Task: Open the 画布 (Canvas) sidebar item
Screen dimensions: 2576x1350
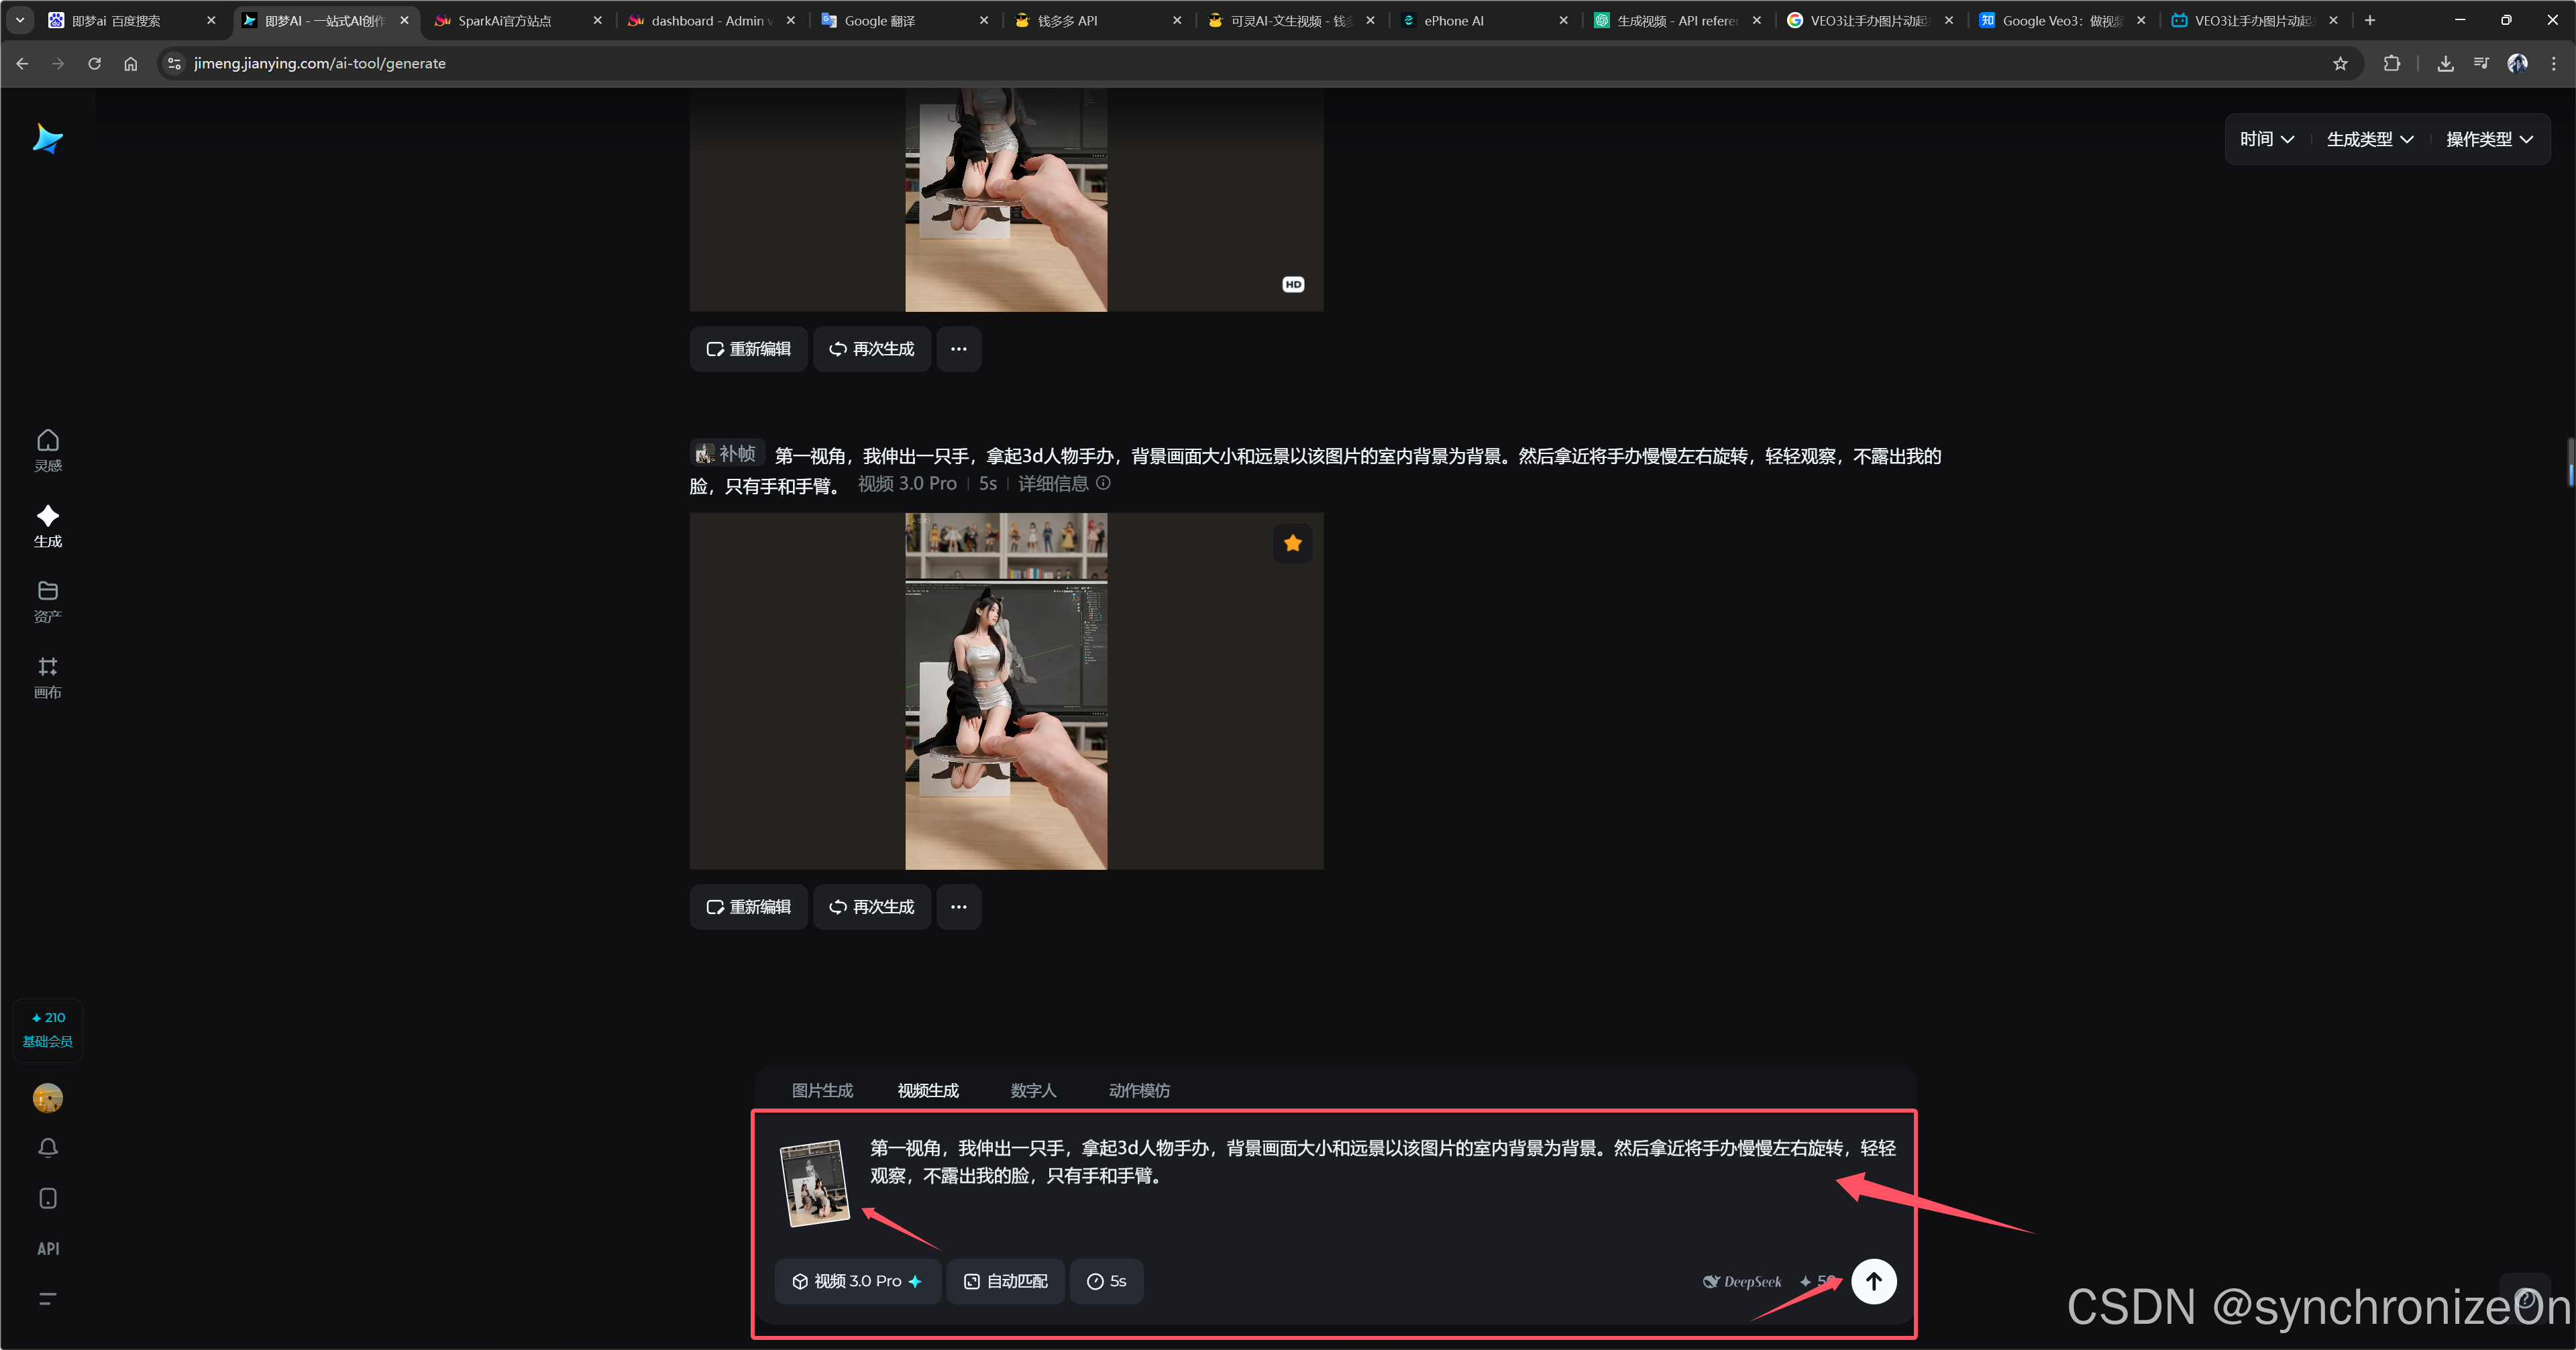Action: coord(48,677)
